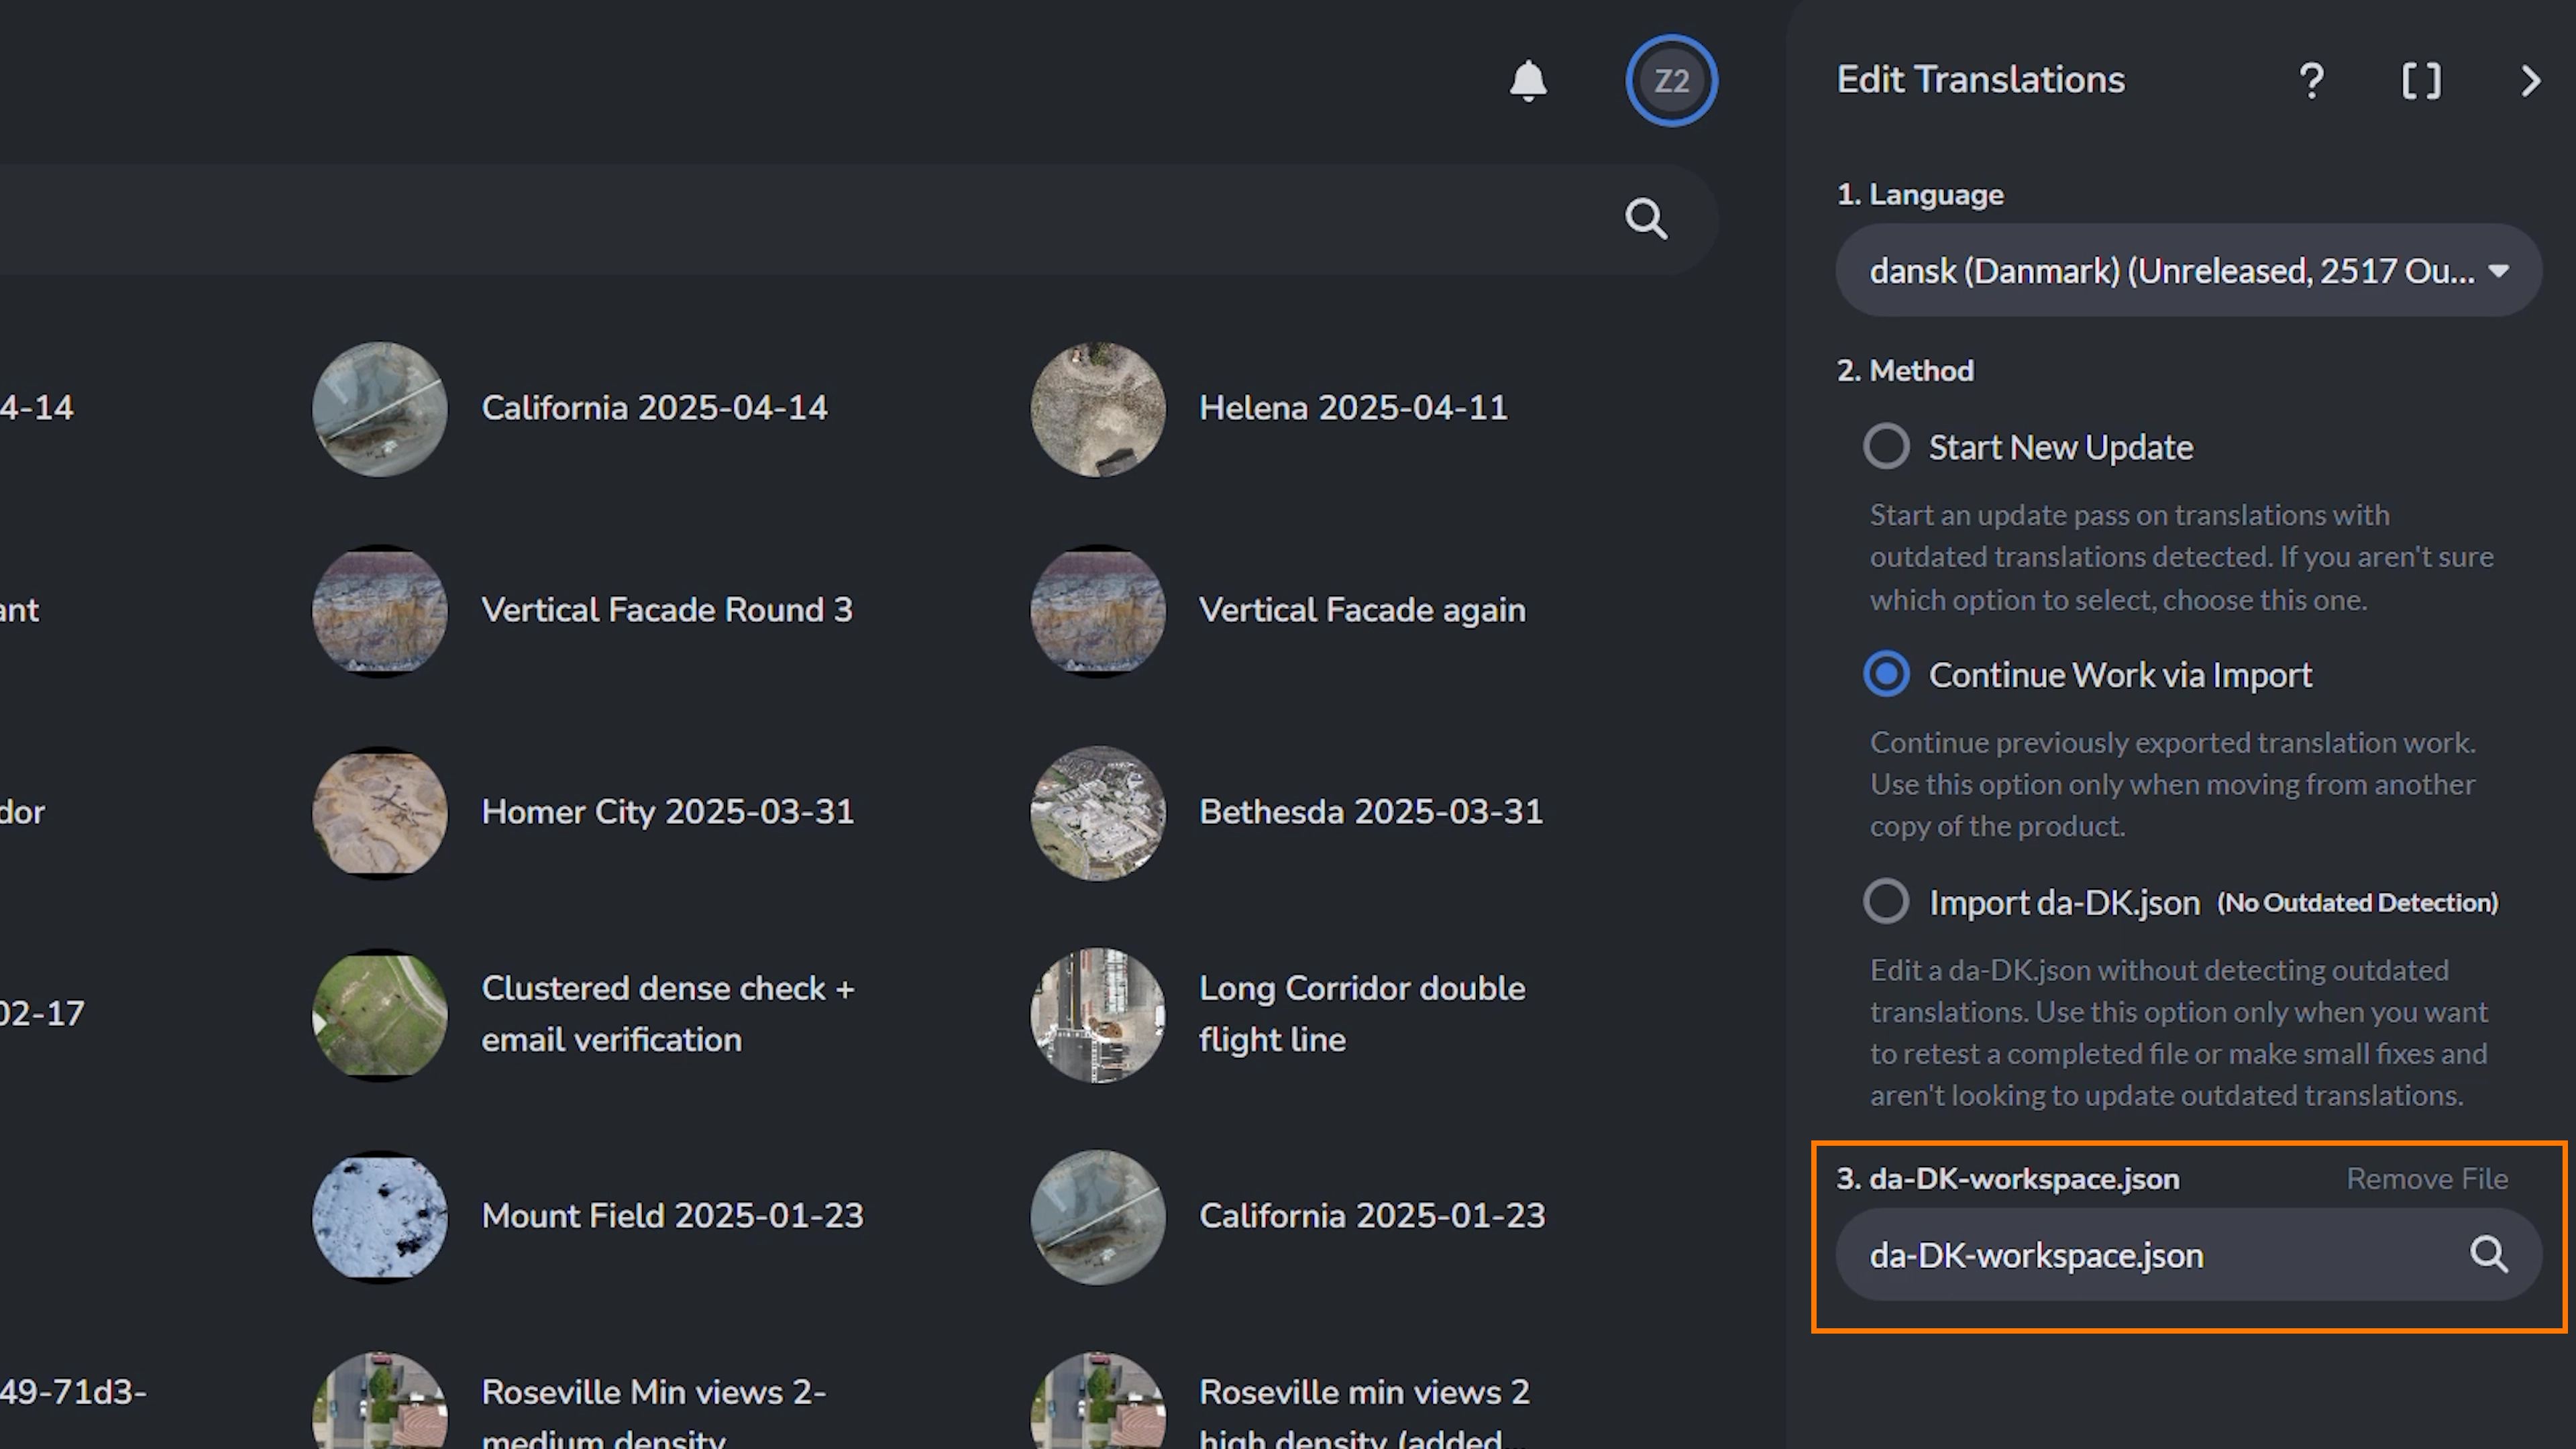Open the dansk (Danmark) language dropdown
Image resolution: width=2576 pixels, height=1449 pixels.
pyautogui.click(x=2188, y=271)
